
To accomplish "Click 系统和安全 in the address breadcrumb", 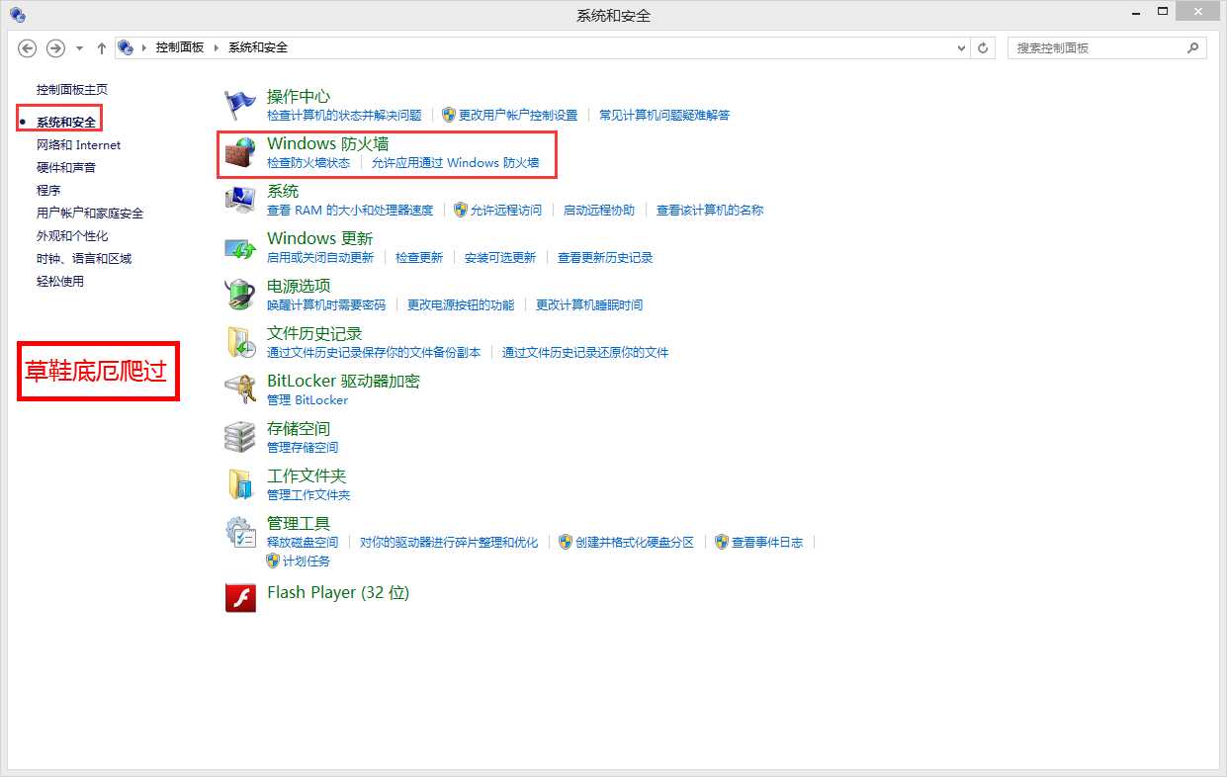I will (x=258, y=47).
